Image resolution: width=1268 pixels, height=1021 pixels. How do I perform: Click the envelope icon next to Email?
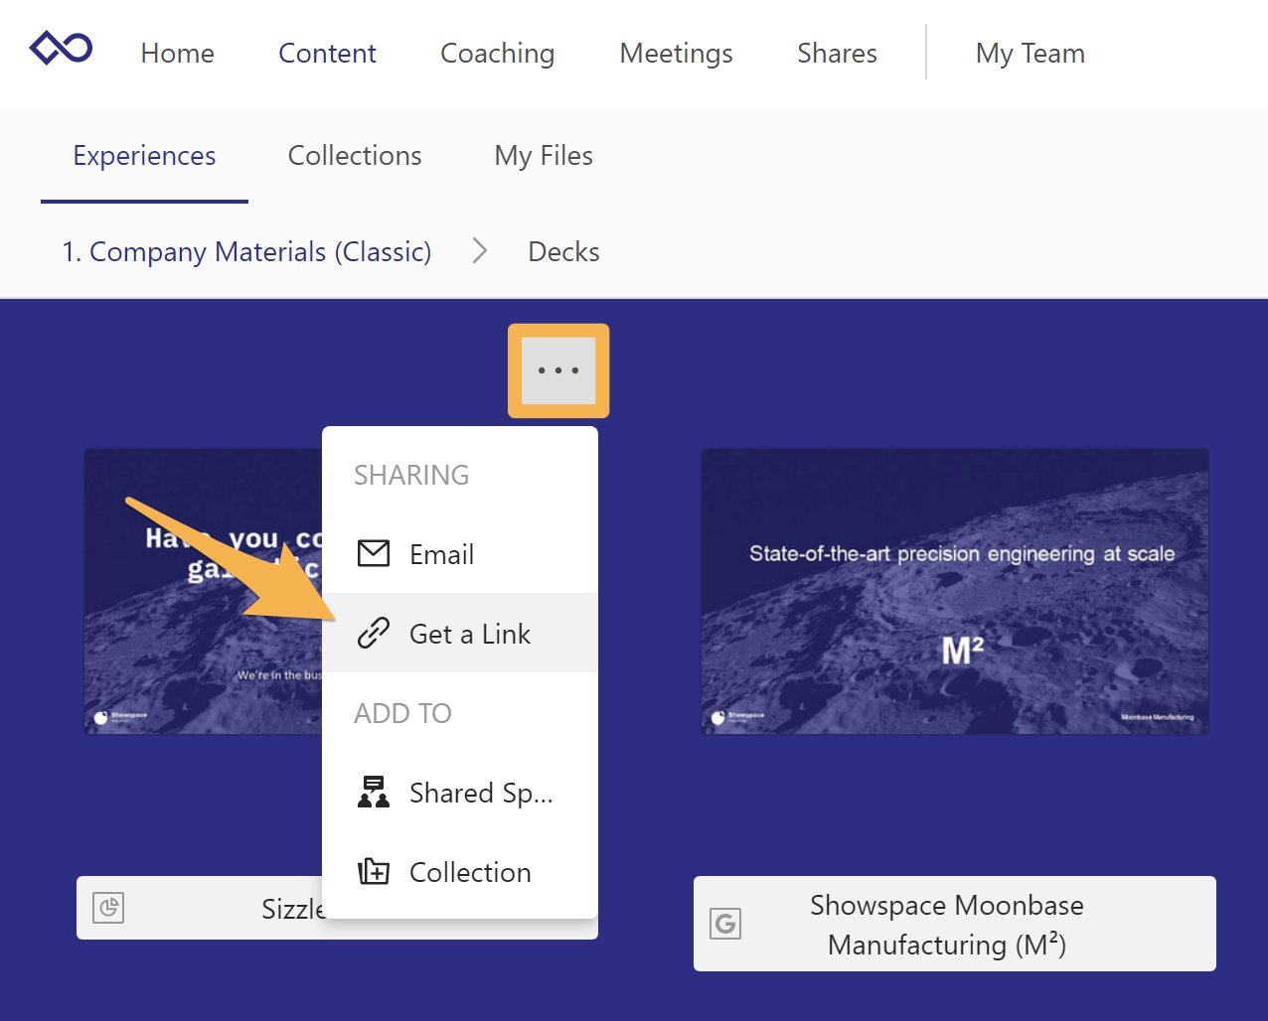coord(374,554)
